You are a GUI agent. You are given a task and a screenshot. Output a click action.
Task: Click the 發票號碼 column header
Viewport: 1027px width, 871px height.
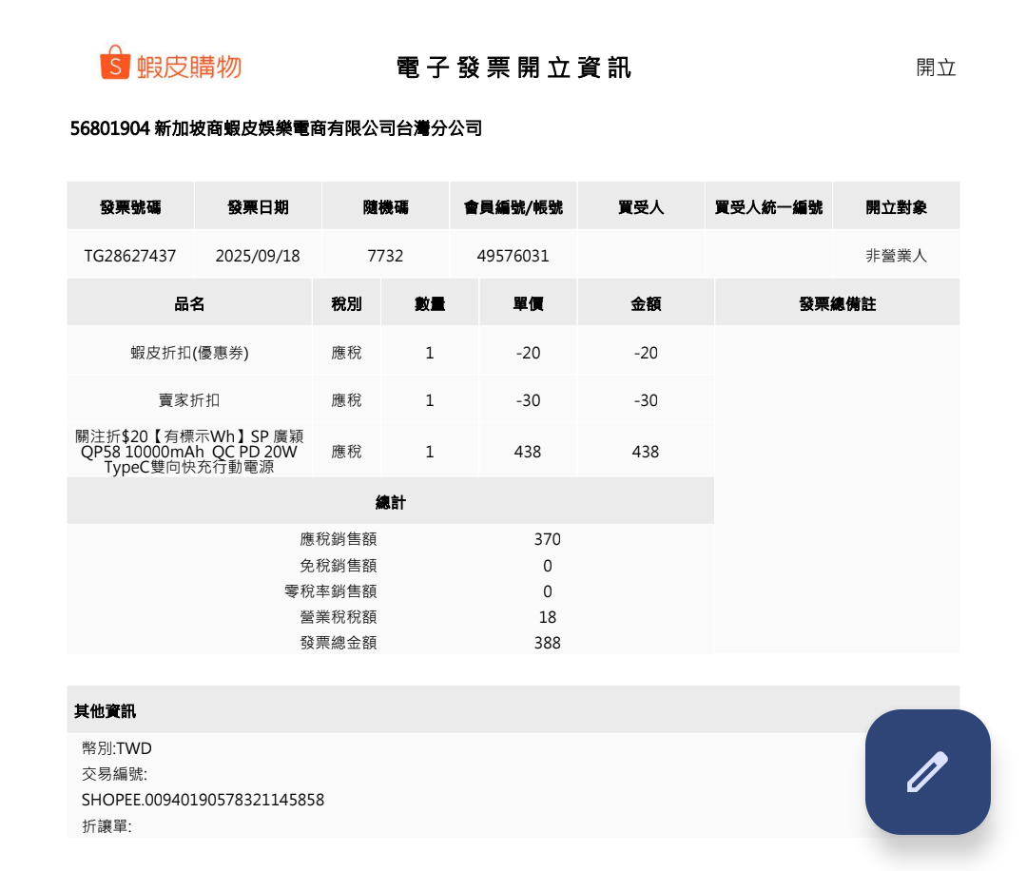coord(130,207)
